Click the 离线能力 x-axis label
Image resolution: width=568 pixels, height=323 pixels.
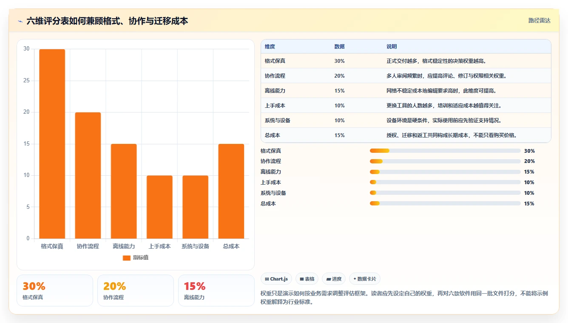click(124, 246)
